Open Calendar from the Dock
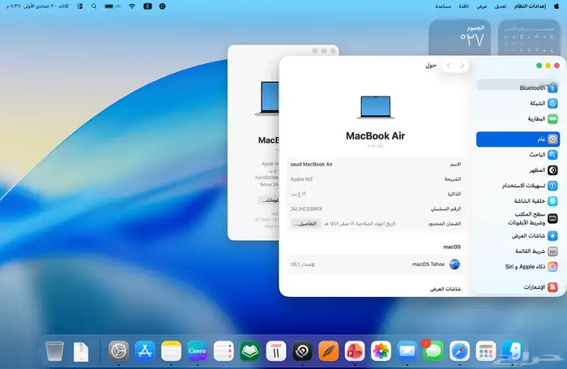This screenshot has width=567, height=369. pos(276,351)
